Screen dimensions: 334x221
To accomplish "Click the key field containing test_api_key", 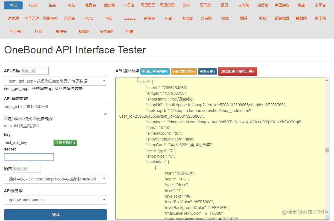I will [29, 142].
